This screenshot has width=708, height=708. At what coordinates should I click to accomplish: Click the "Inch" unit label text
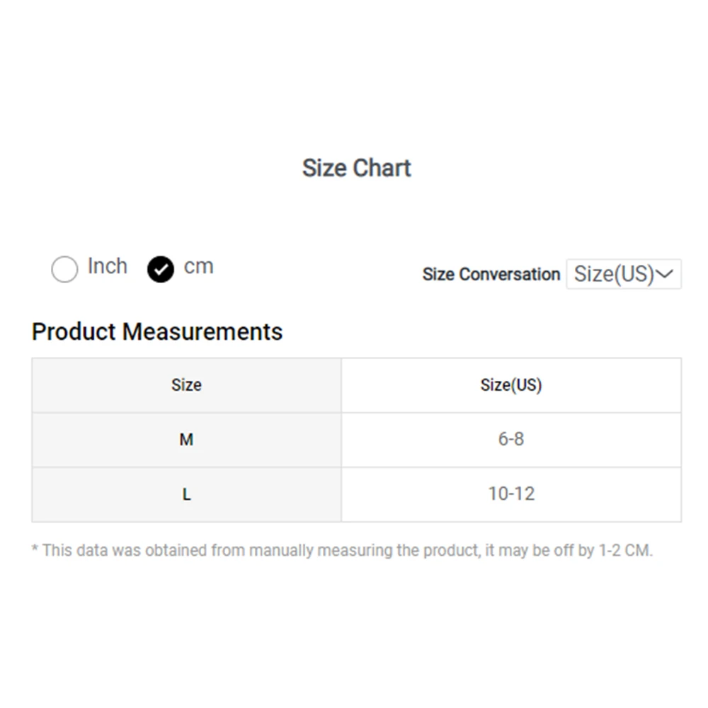[108, 266]
